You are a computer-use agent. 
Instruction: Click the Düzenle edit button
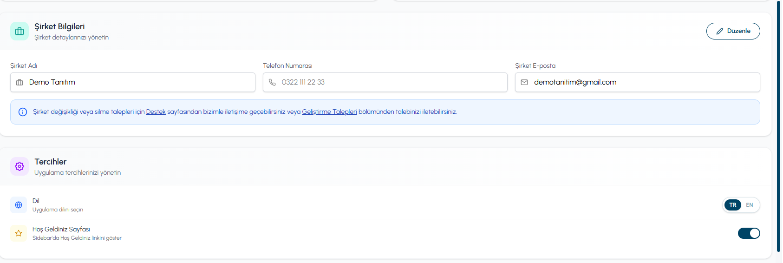[733, 31]
